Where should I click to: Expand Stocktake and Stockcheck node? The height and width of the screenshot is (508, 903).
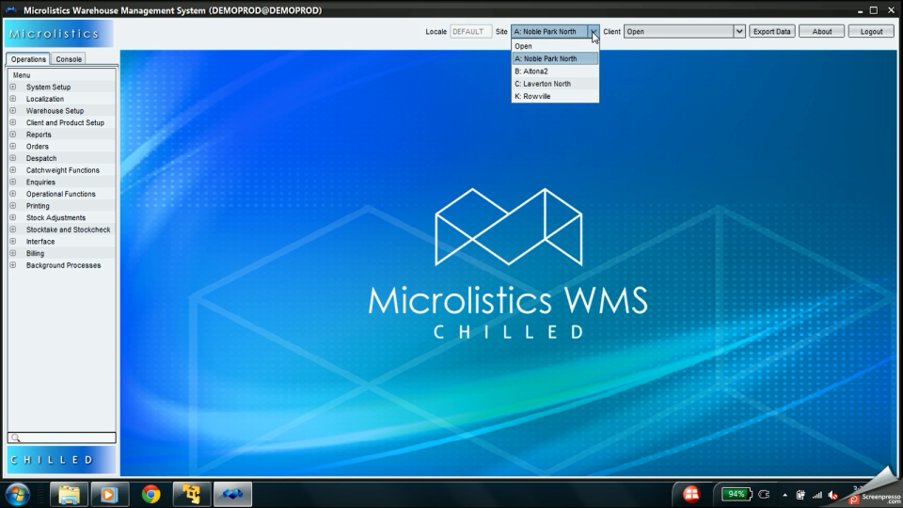click(x=12, y=230)
